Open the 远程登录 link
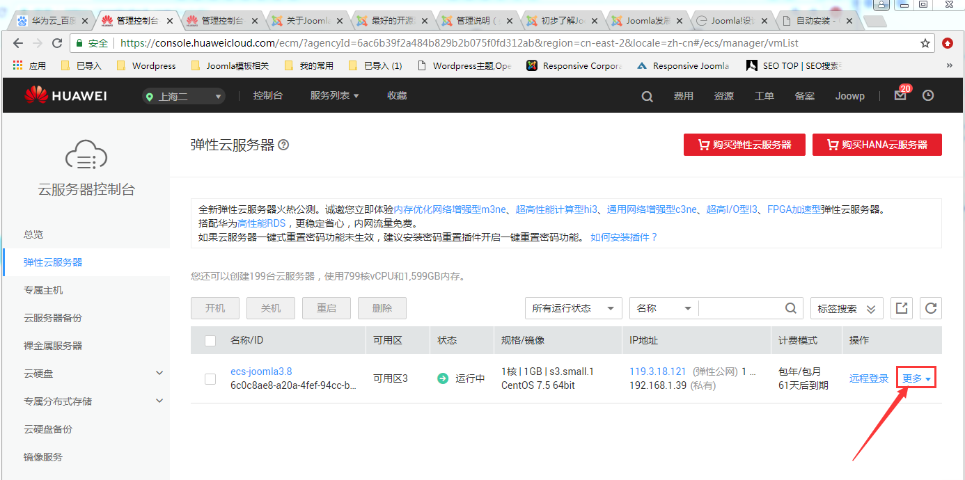Image resolution: width=965 pixels, height=480 pixels. coord(869,378)
